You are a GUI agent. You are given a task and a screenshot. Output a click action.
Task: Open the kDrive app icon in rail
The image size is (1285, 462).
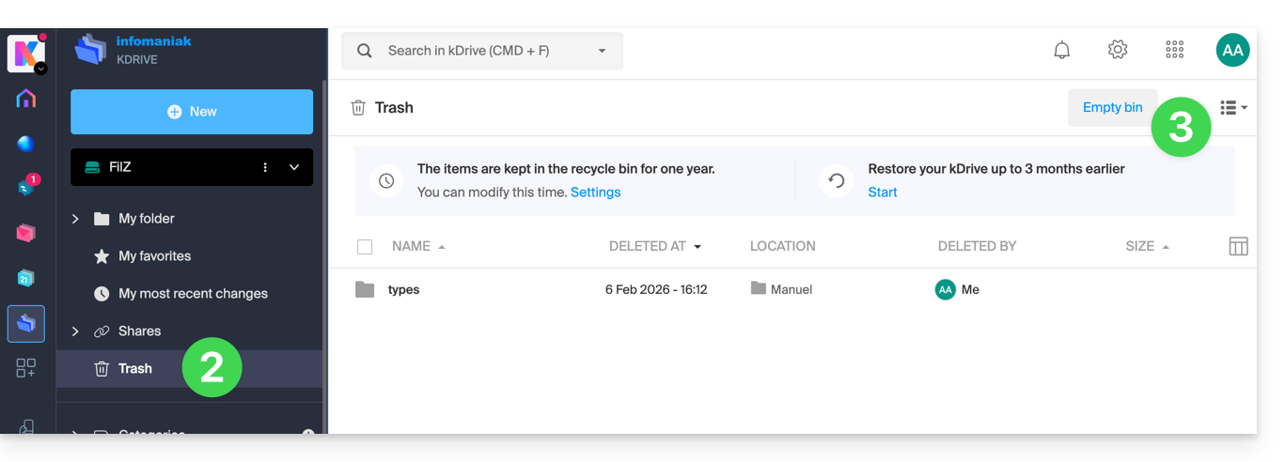26,324
